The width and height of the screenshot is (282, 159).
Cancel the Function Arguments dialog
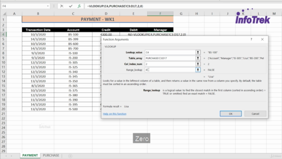coord(255,114)
